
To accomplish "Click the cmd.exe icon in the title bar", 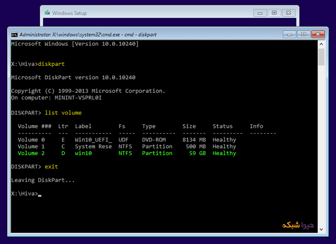I will [x=14, y=35].
